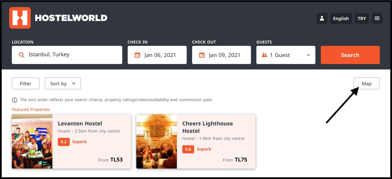Open the Filter options

(x=25, y=84)
